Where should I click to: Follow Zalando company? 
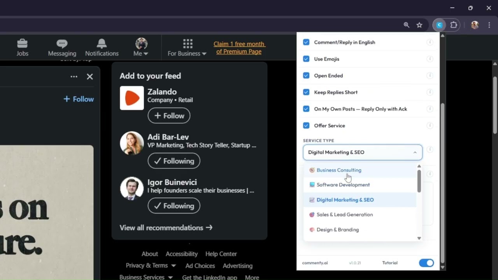(x=169, y=115)
